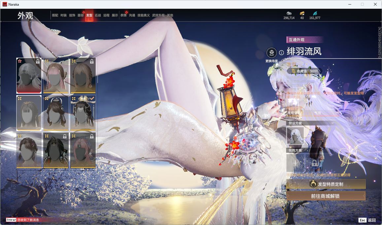The height and width of the screenshot is (225, 382).
Task: Open the 其他 tab
Action: 170,15
